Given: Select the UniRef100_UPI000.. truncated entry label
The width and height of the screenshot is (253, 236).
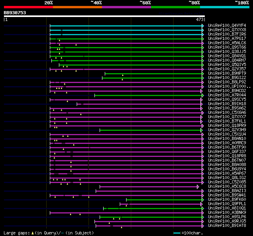Looking at the screenshot, I should [x=229, y=87].
